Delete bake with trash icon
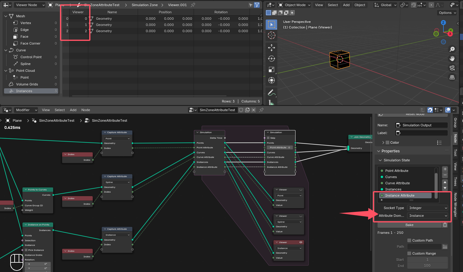463x272 pixels. (445, 225)
